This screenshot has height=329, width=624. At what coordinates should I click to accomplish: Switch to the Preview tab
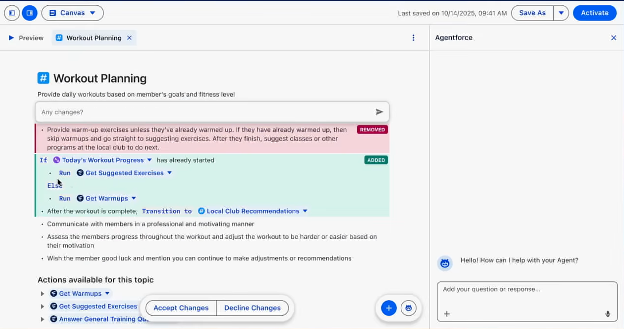click(26, 38)
